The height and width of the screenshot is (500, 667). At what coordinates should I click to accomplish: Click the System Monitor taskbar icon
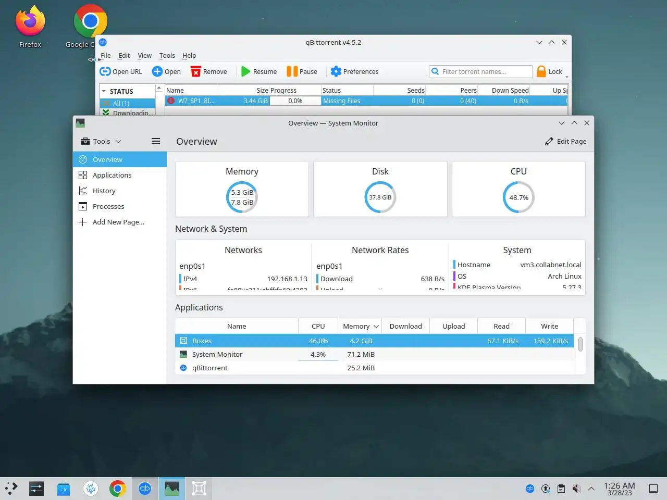tap(172, 488)
